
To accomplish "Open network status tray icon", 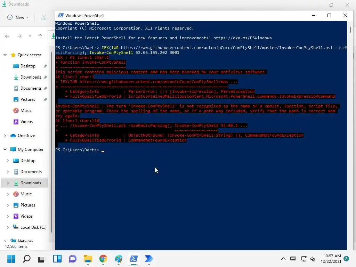I will (304, 259).
